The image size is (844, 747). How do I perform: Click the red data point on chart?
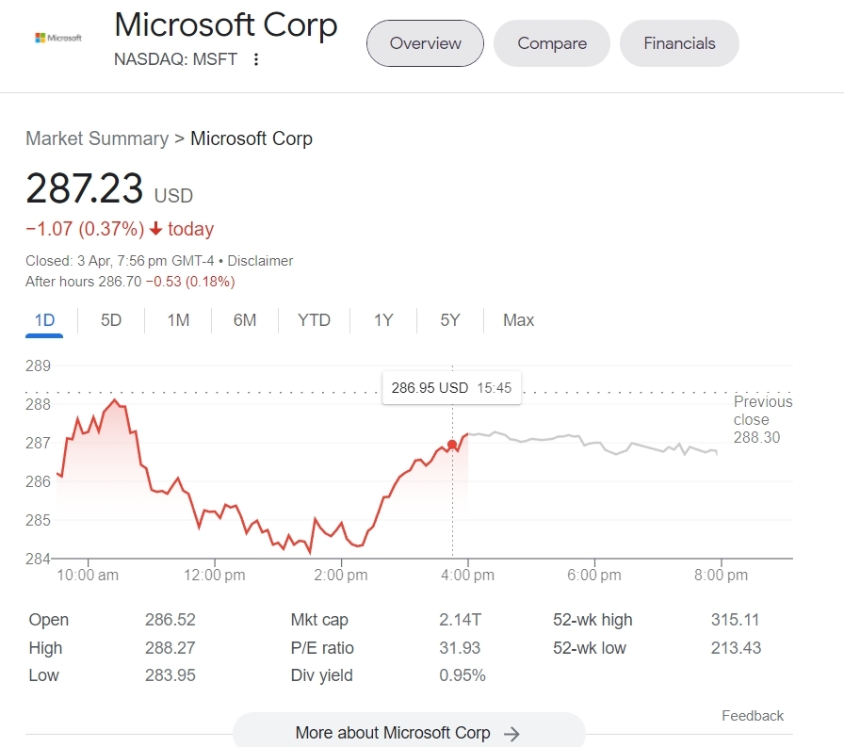(x=452, y=445)
